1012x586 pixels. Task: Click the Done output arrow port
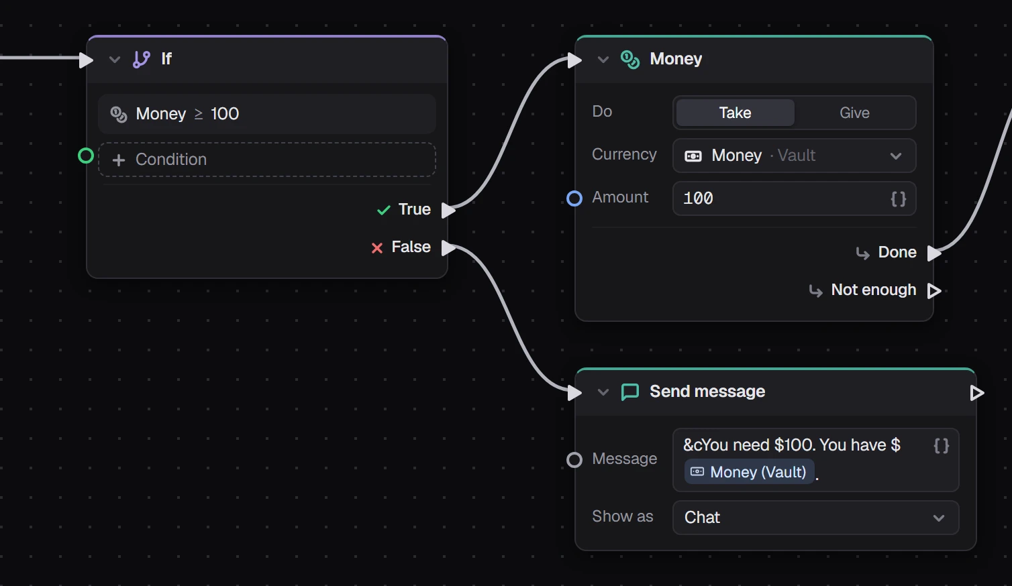tap(934, 253)
